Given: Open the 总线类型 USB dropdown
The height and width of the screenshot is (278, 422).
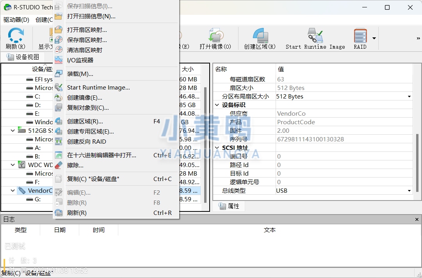Looking at the screenshot, I should click(x=409, y=190).
